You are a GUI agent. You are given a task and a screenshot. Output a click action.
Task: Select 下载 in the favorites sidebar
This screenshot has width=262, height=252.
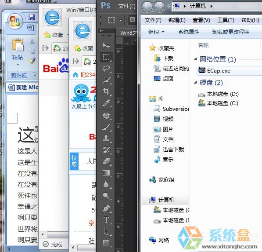(164, 58)
